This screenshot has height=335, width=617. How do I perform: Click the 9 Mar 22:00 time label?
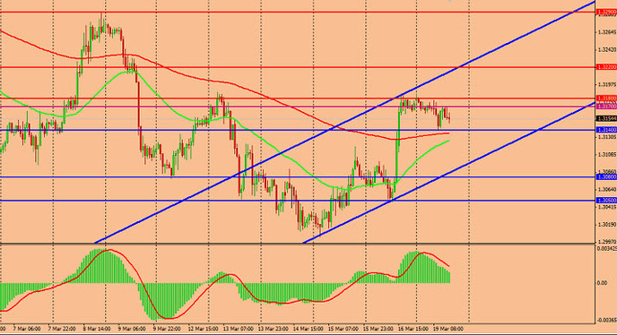167,329
